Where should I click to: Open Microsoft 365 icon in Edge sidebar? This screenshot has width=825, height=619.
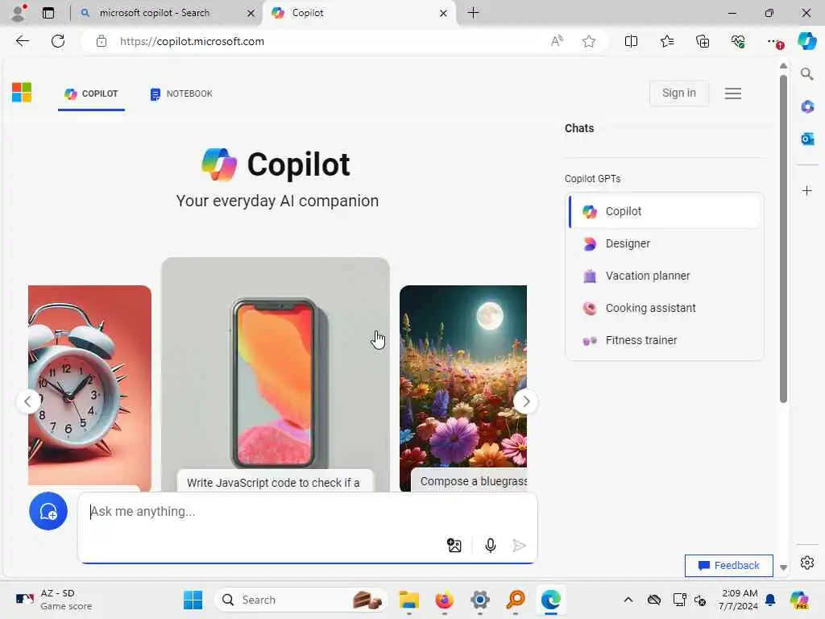pyautogui.click(x=806, y=106)
